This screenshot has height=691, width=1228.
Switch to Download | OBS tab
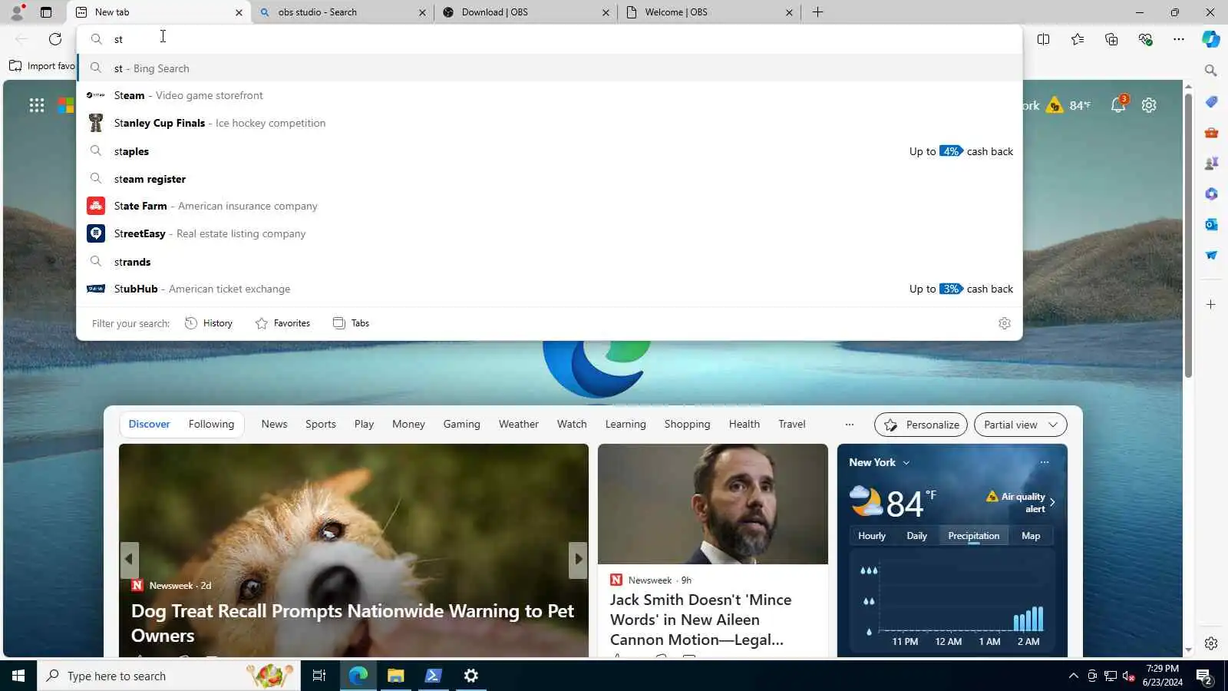(526, 12)
